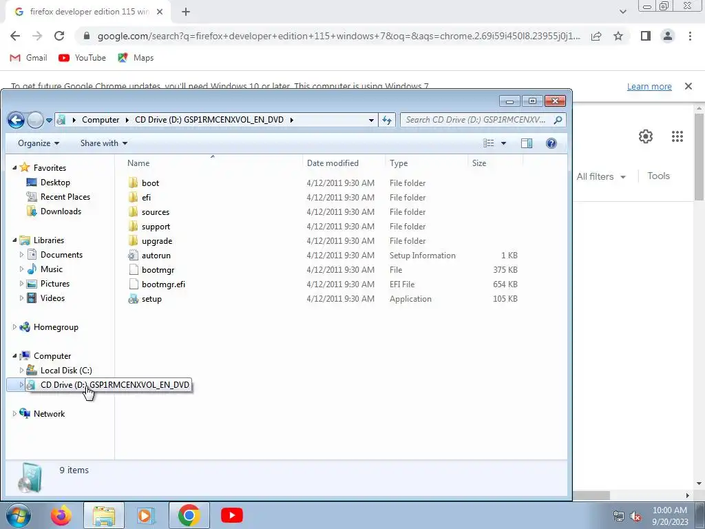Screen dimensions: 705x529
Task: Expand the Pictures library node
Action: 21,283
